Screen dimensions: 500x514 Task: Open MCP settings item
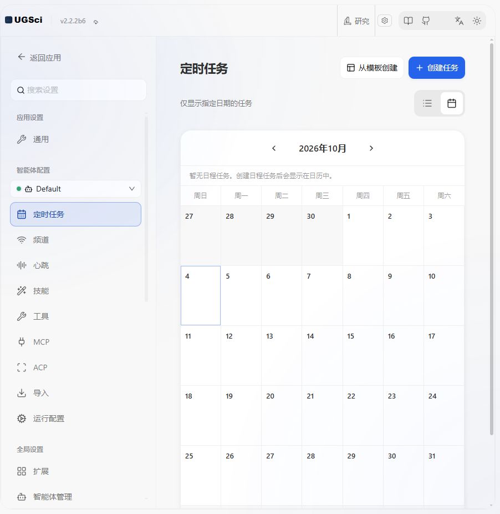[x=75, y=342]
